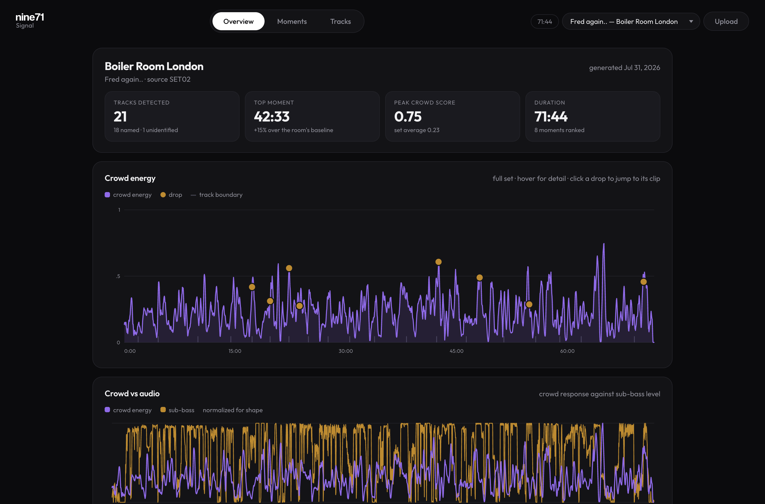Image resolution: width=765 pixels, height=504 pixels.
Task: Click the purple crowd energy swatch in Crowd vs audio
Action: click(x=108, y=410)
